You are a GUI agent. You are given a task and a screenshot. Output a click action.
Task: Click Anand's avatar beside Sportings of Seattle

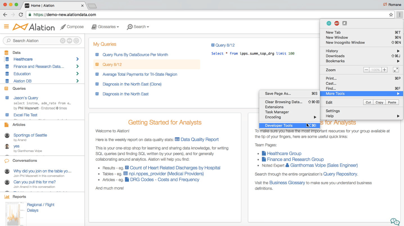pos(7,135)
